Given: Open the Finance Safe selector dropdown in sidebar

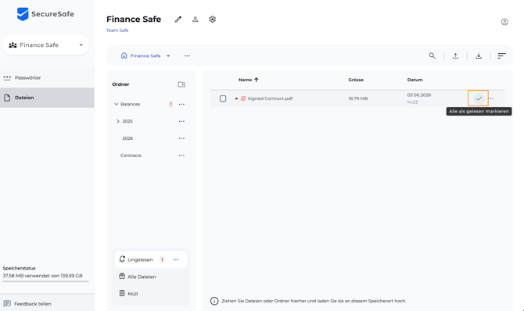Looking at the screenshot, I should [x=46, y=45].
